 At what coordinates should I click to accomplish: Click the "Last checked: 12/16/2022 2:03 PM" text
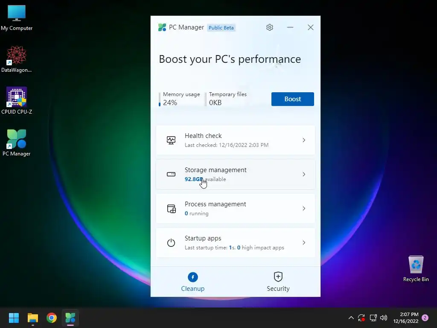coord(227,145)
